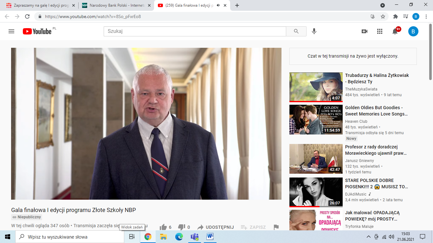Open the YouTube apps grid icon
433x243 pixels.
click(x=380, y=31)
